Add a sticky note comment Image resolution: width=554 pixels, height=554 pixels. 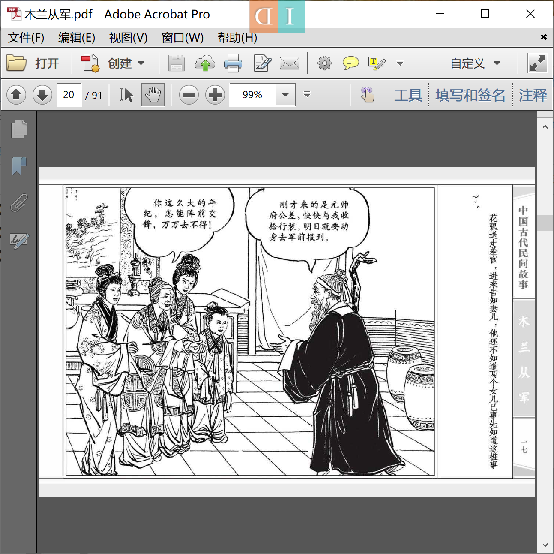coord(351,63)
